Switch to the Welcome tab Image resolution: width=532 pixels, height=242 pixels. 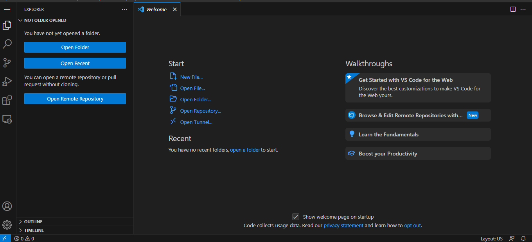[156, 9]
